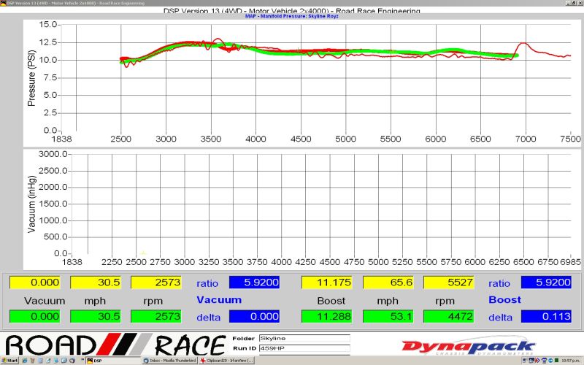The image size is (584, 365).
Task: Select the yellow Vacuum rpm value 2573
Action: point(155,283)
